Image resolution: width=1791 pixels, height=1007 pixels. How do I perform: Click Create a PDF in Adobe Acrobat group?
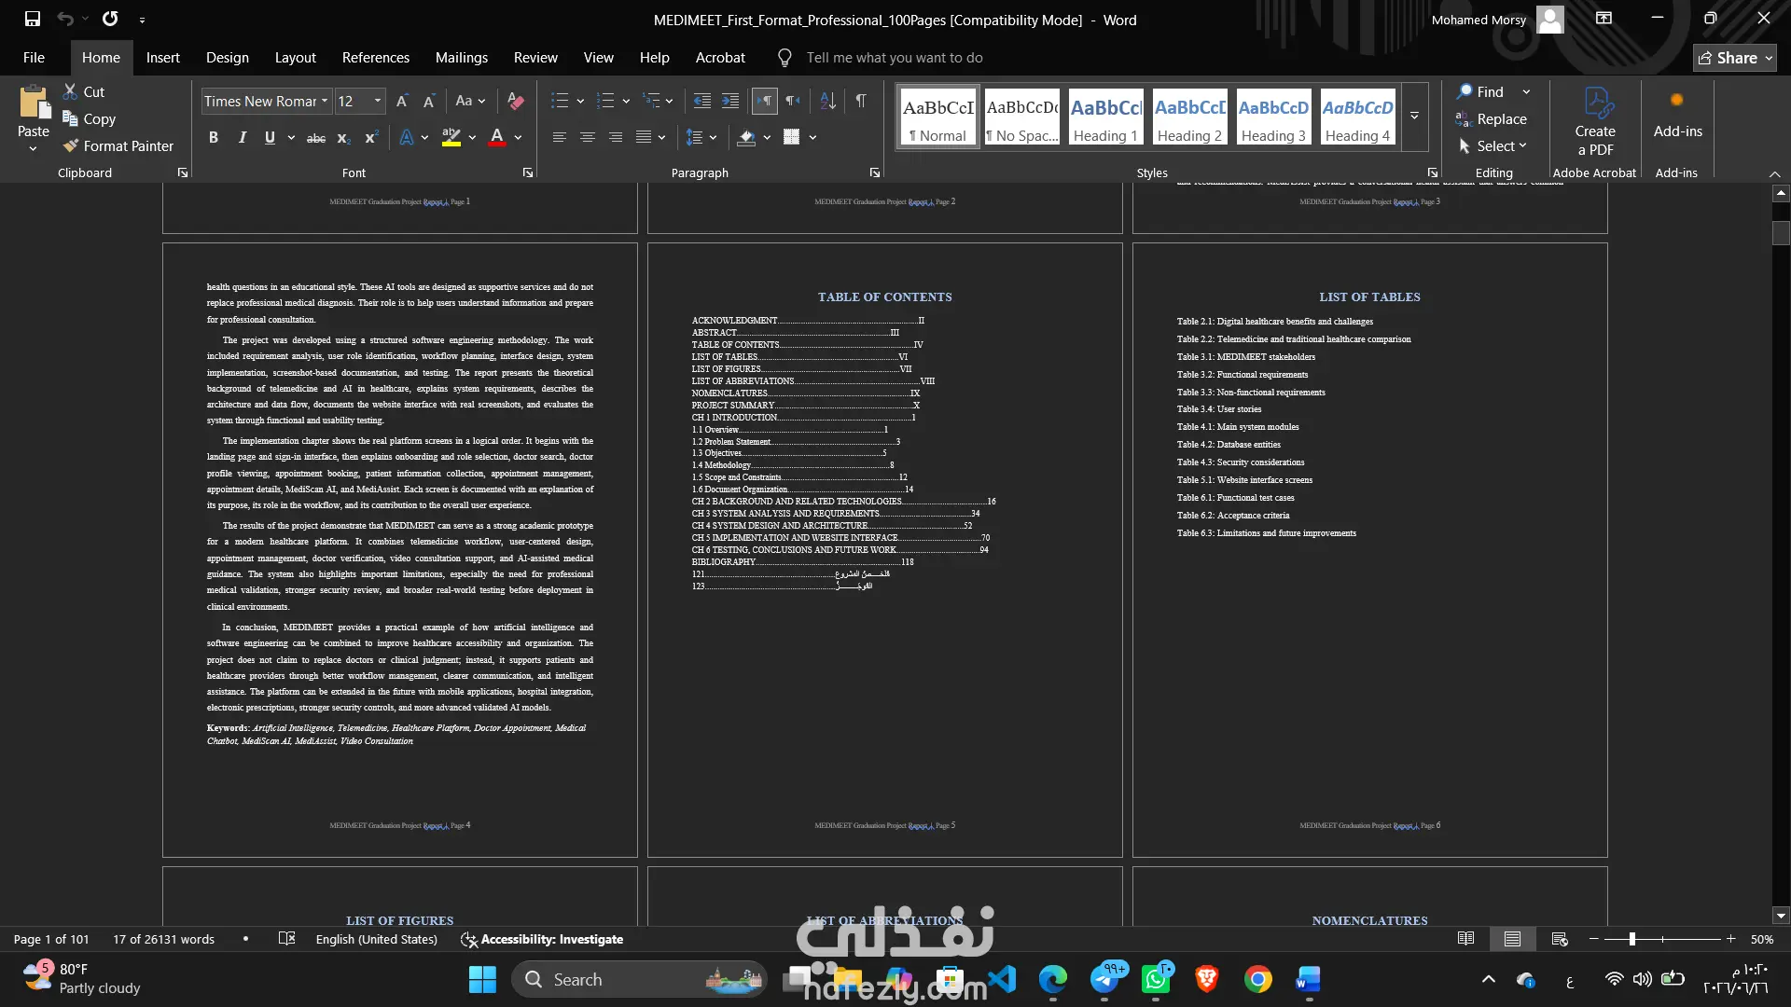1595,121
